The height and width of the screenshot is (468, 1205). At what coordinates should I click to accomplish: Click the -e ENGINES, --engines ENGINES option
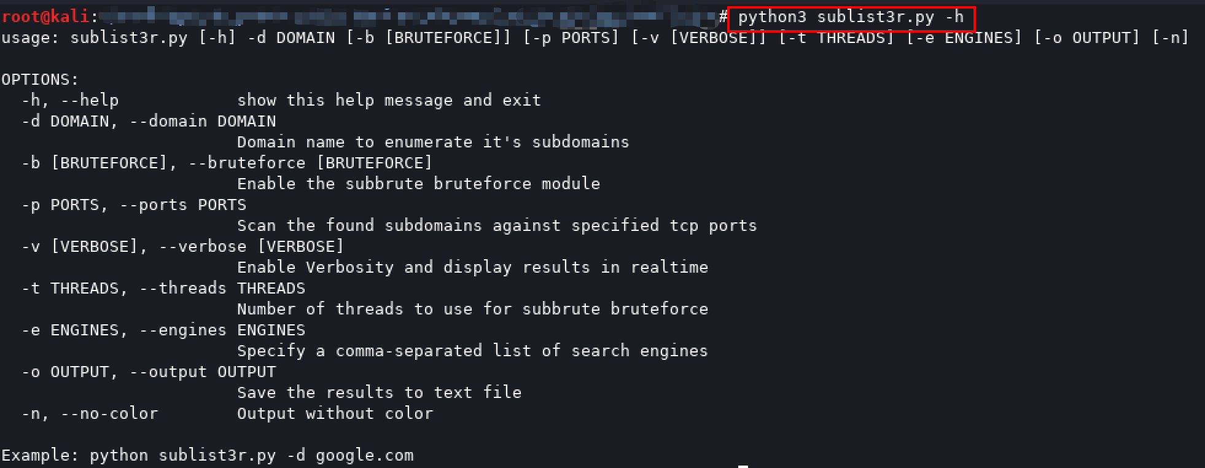pos(163,330)
